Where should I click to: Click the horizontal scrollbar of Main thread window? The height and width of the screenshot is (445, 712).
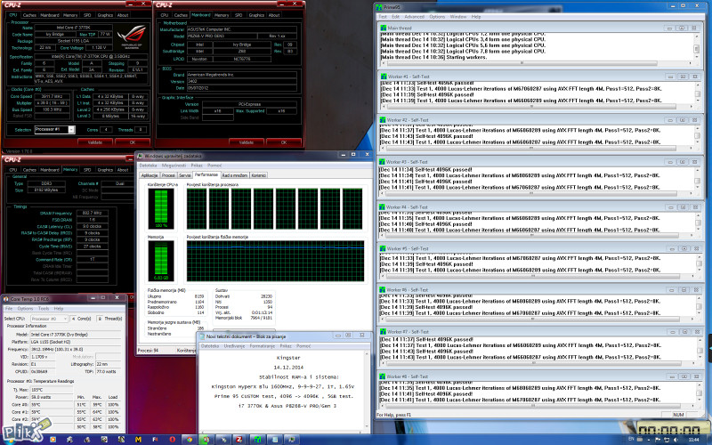(x=537, y=63)
